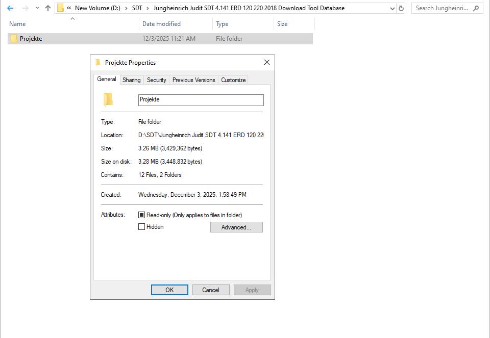Click the search magnifier icon
The height and width of the screenshot is (338, 490).
(x=476, y=9)
